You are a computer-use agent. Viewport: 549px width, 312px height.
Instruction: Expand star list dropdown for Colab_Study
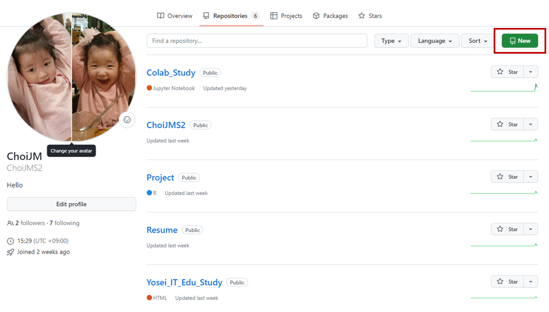[531, 72]
